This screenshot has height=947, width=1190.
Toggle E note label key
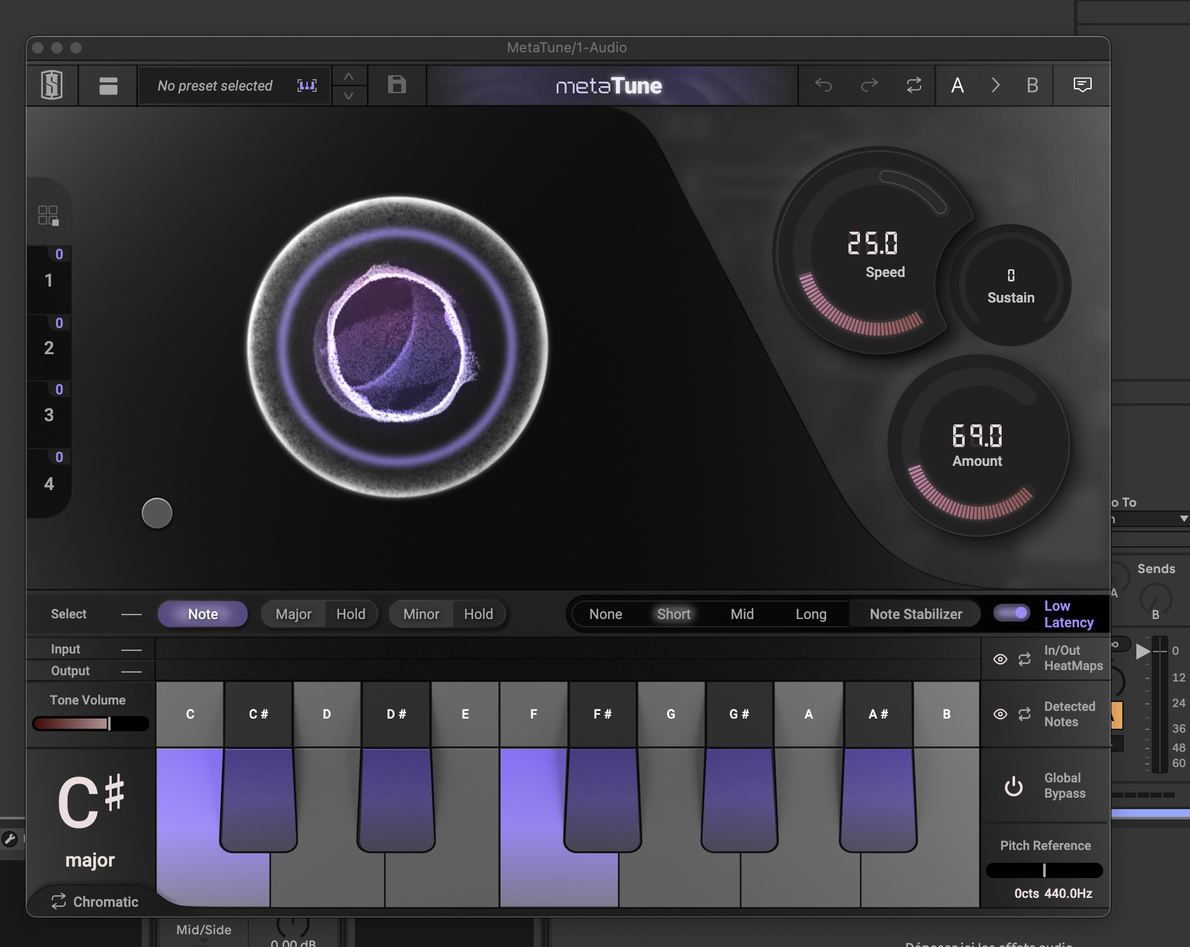[x=465, y=714]
